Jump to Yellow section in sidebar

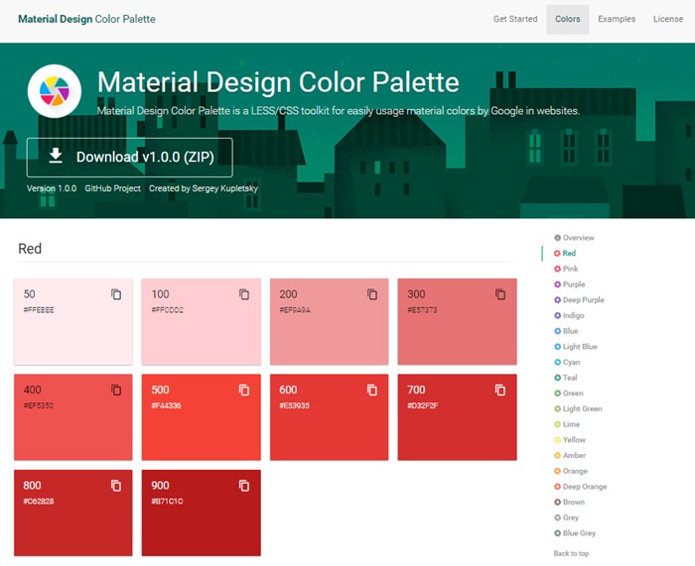(574, 439)
